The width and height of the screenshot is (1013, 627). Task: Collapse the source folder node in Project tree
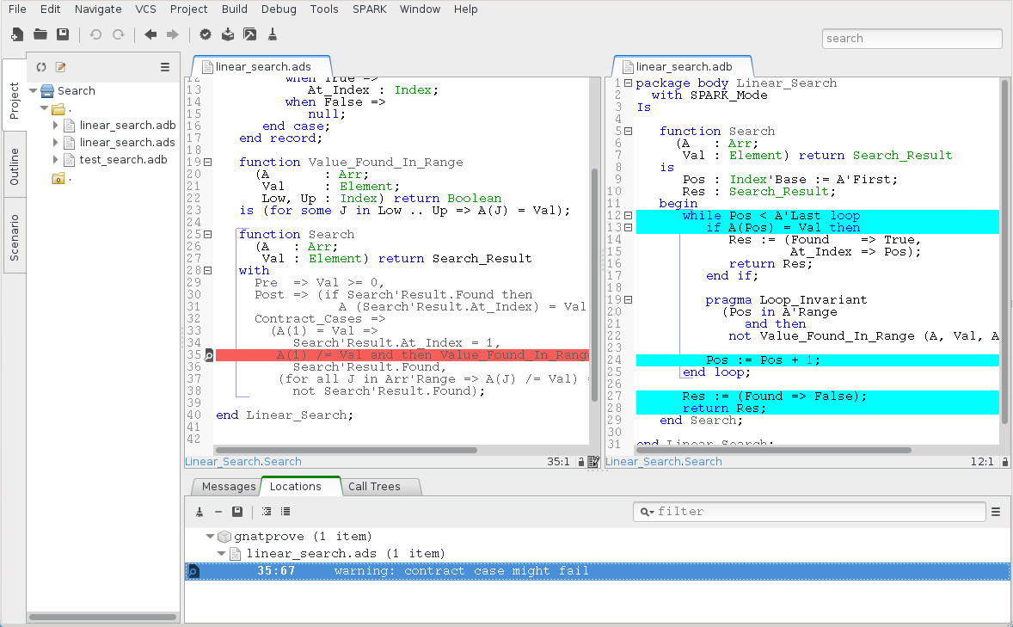(44, 108)
